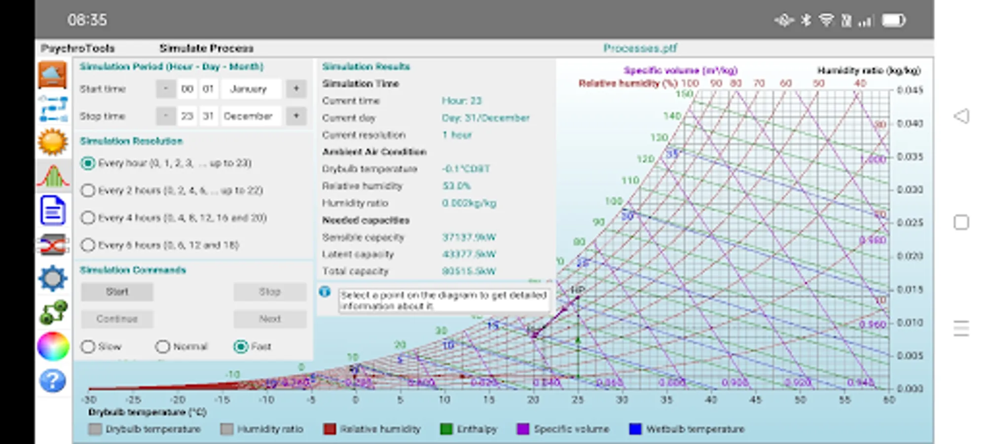This screenshot has height=444, width=988.
Task: Click the '53.0%' relative humidity value
Action: pos(457,186)
